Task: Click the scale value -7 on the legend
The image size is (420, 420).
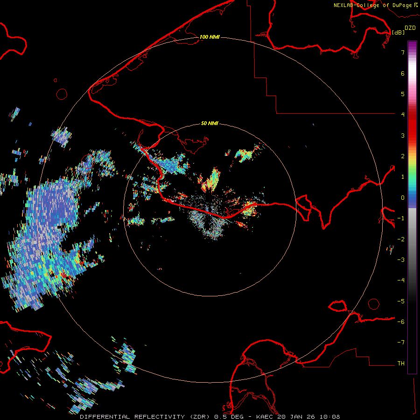Action: (401, 343)
